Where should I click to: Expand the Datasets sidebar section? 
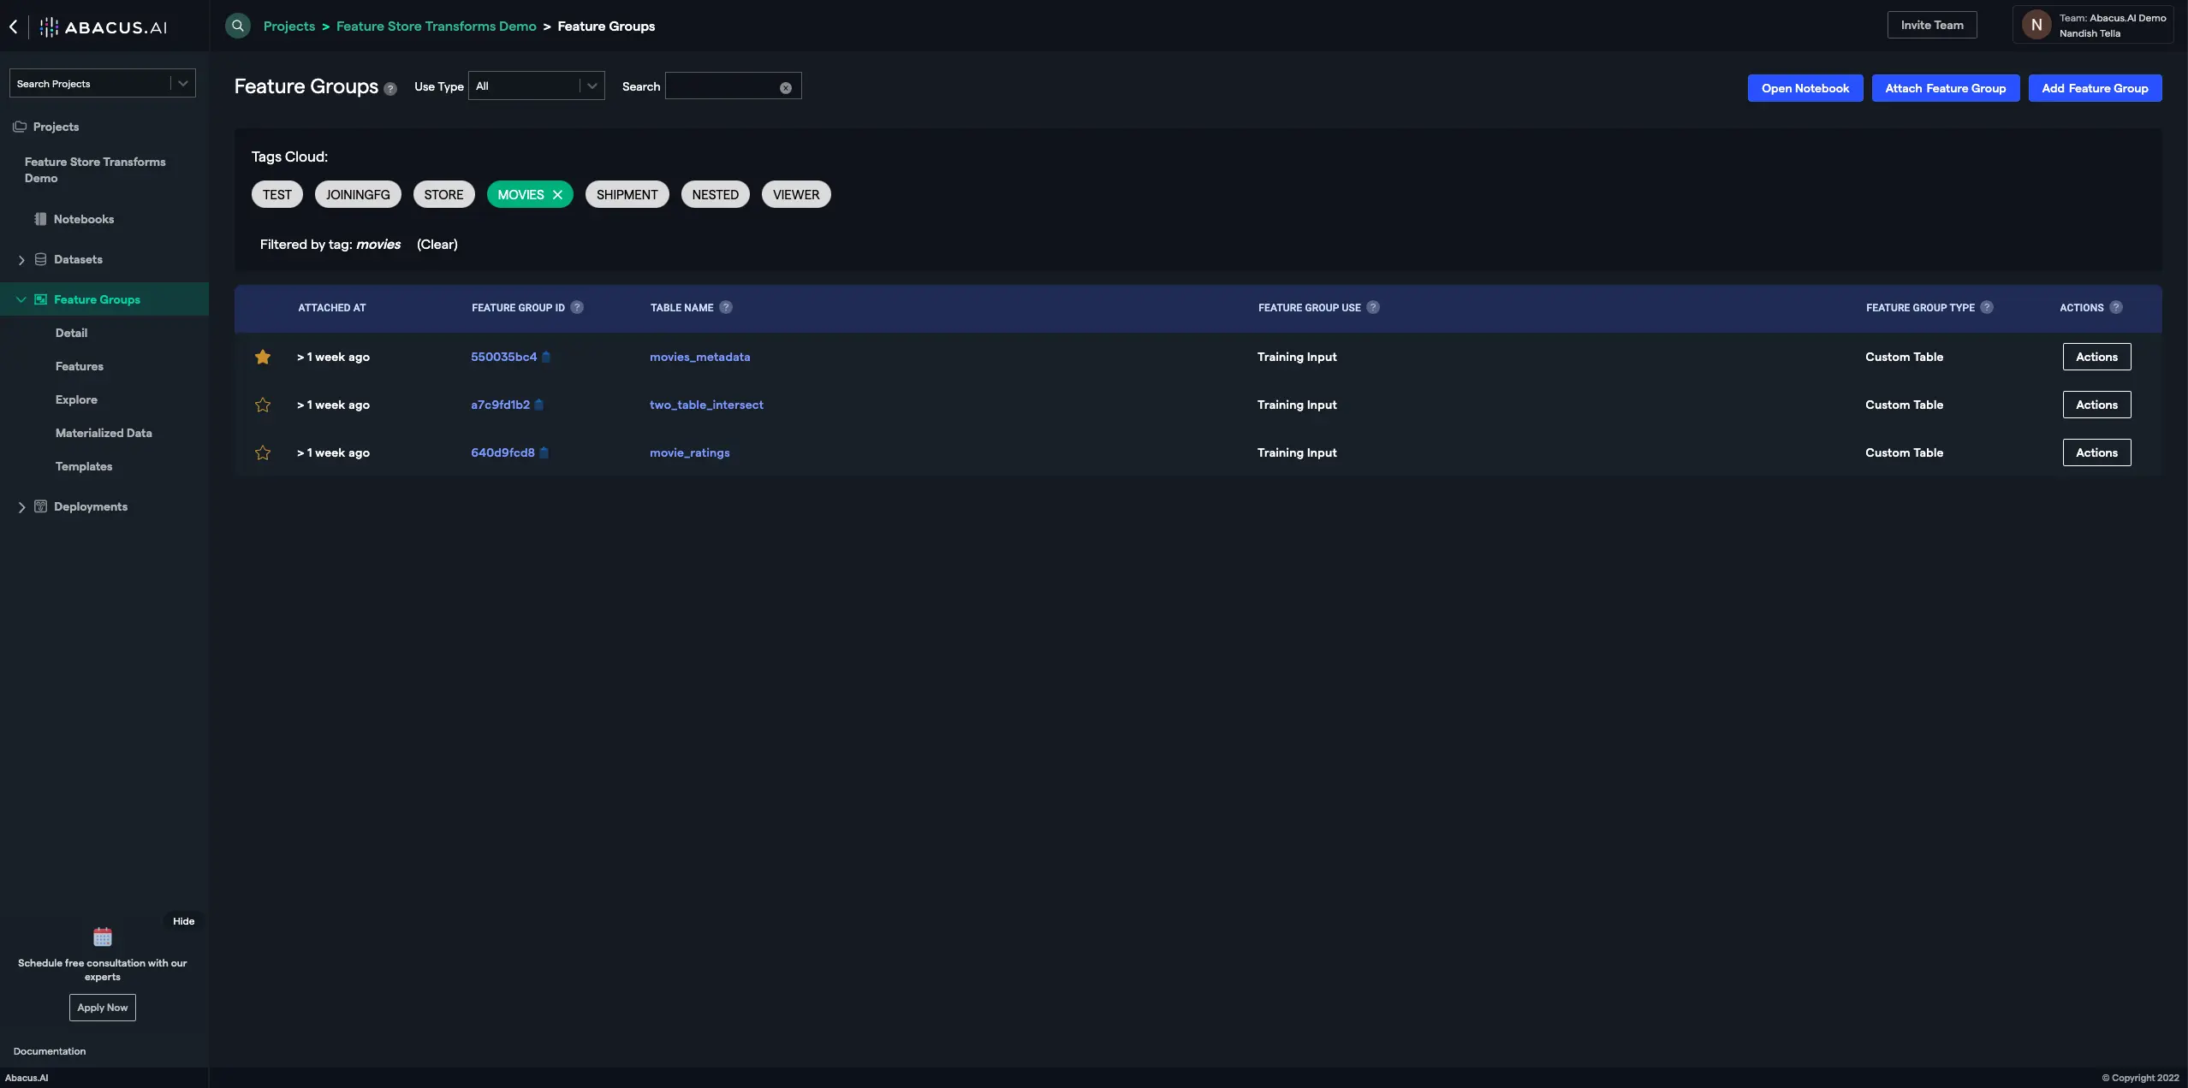coord(21,260)
